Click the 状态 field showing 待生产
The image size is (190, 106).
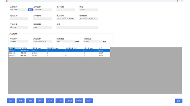click(89, 10)
